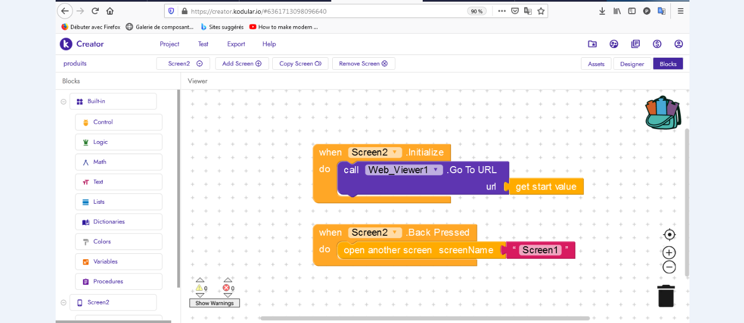Viewport: 744px width, 323px height.
Task: Switch to the Blocks view
Action: pyautogui.click(x=668, y=64)
